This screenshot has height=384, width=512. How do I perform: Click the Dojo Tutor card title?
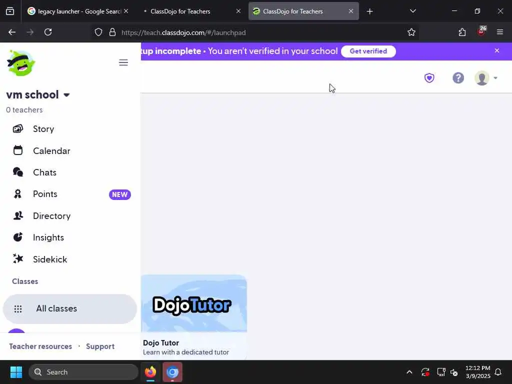[x=161, y=343]
